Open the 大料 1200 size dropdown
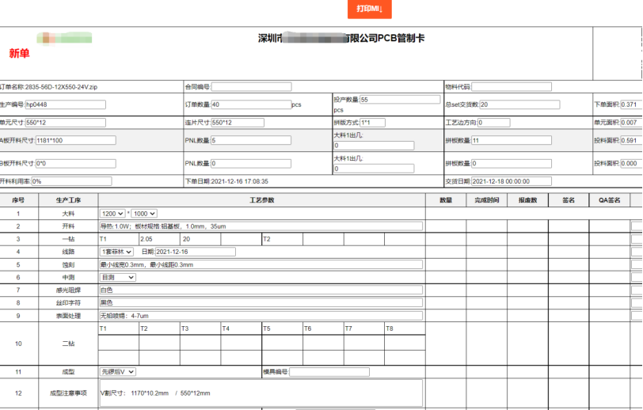Image resolution: width=643 pixels, height=410 pixels. pos(112,214)
